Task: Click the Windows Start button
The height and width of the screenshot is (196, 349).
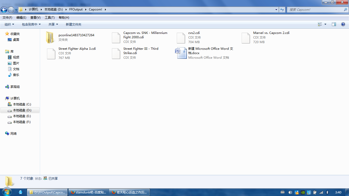Action: [x=6, y=192]
